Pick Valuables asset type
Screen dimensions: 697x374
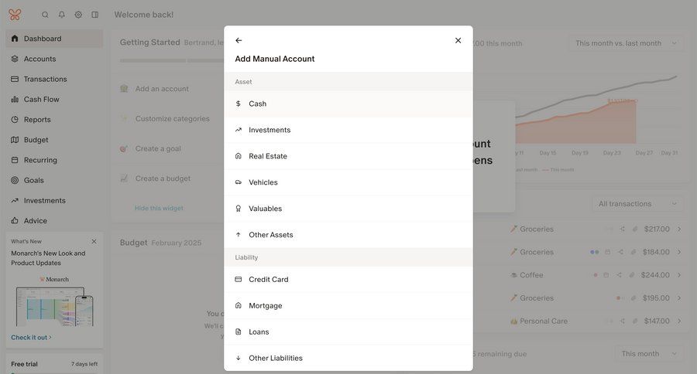coord(348,209)
